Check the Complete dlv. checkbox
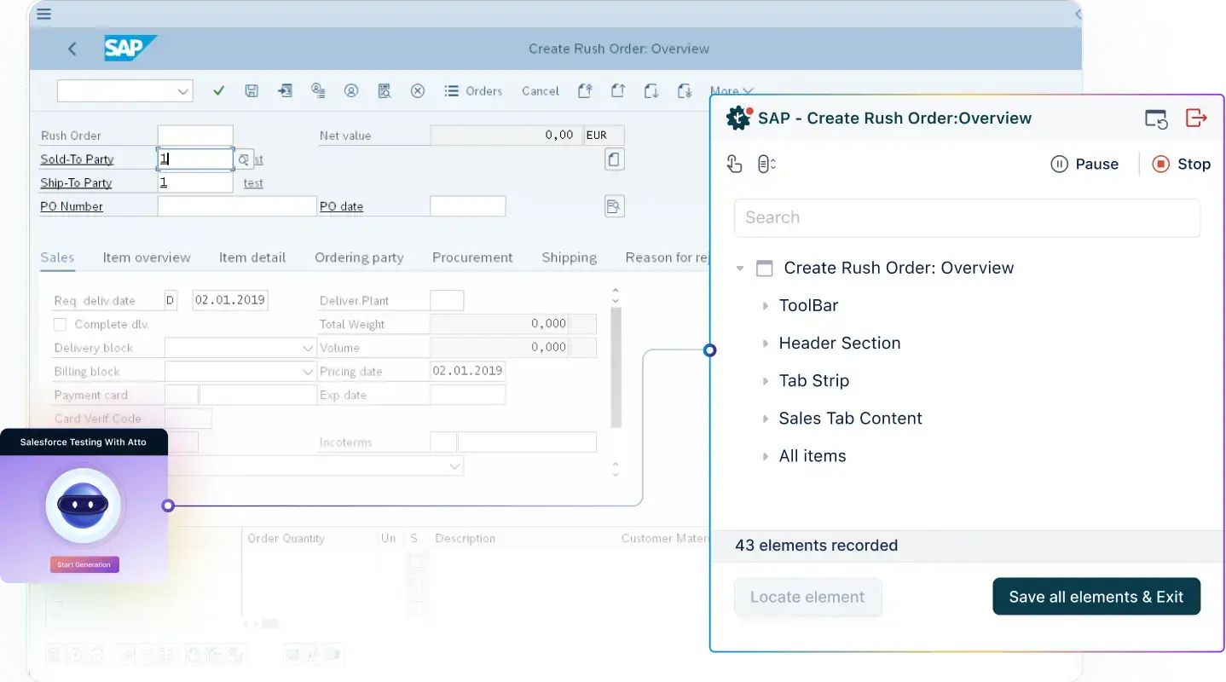1226x682 pixels. [x=59, y=324]
